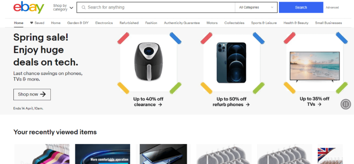Go to the Fashion tab
The height and width of the screenshot is (164, 354).
pyautogui.click(x=151, y=23)
